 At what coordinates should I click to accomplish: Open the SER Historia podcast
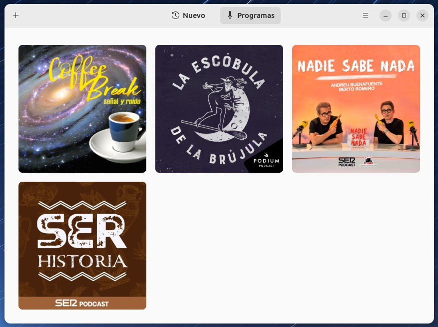click(82, 246)
